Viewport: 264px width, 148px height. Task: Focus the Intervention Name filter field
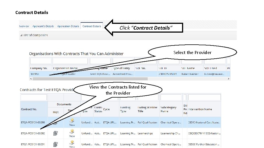coord(204,97)
